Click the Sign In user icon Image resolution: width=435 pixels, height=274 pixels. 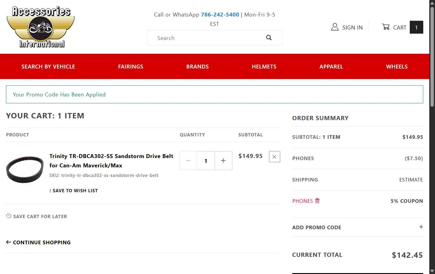[x=335, y=27]
